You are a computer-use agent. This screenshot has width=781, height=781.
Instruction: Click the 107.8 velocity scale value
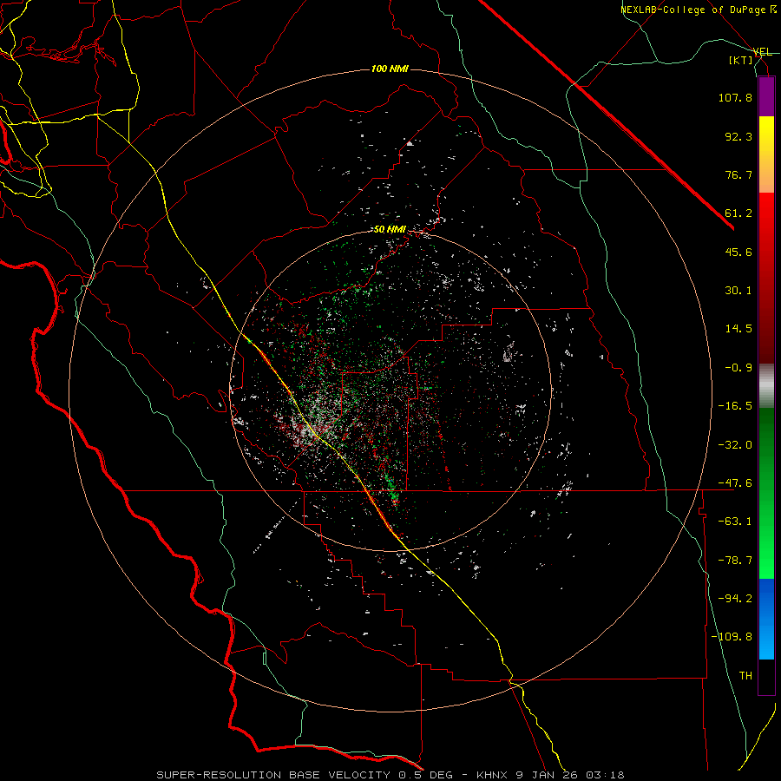735,97
